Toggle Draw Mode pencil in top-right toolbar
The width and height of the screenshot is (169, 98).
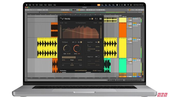click(128, 10)
